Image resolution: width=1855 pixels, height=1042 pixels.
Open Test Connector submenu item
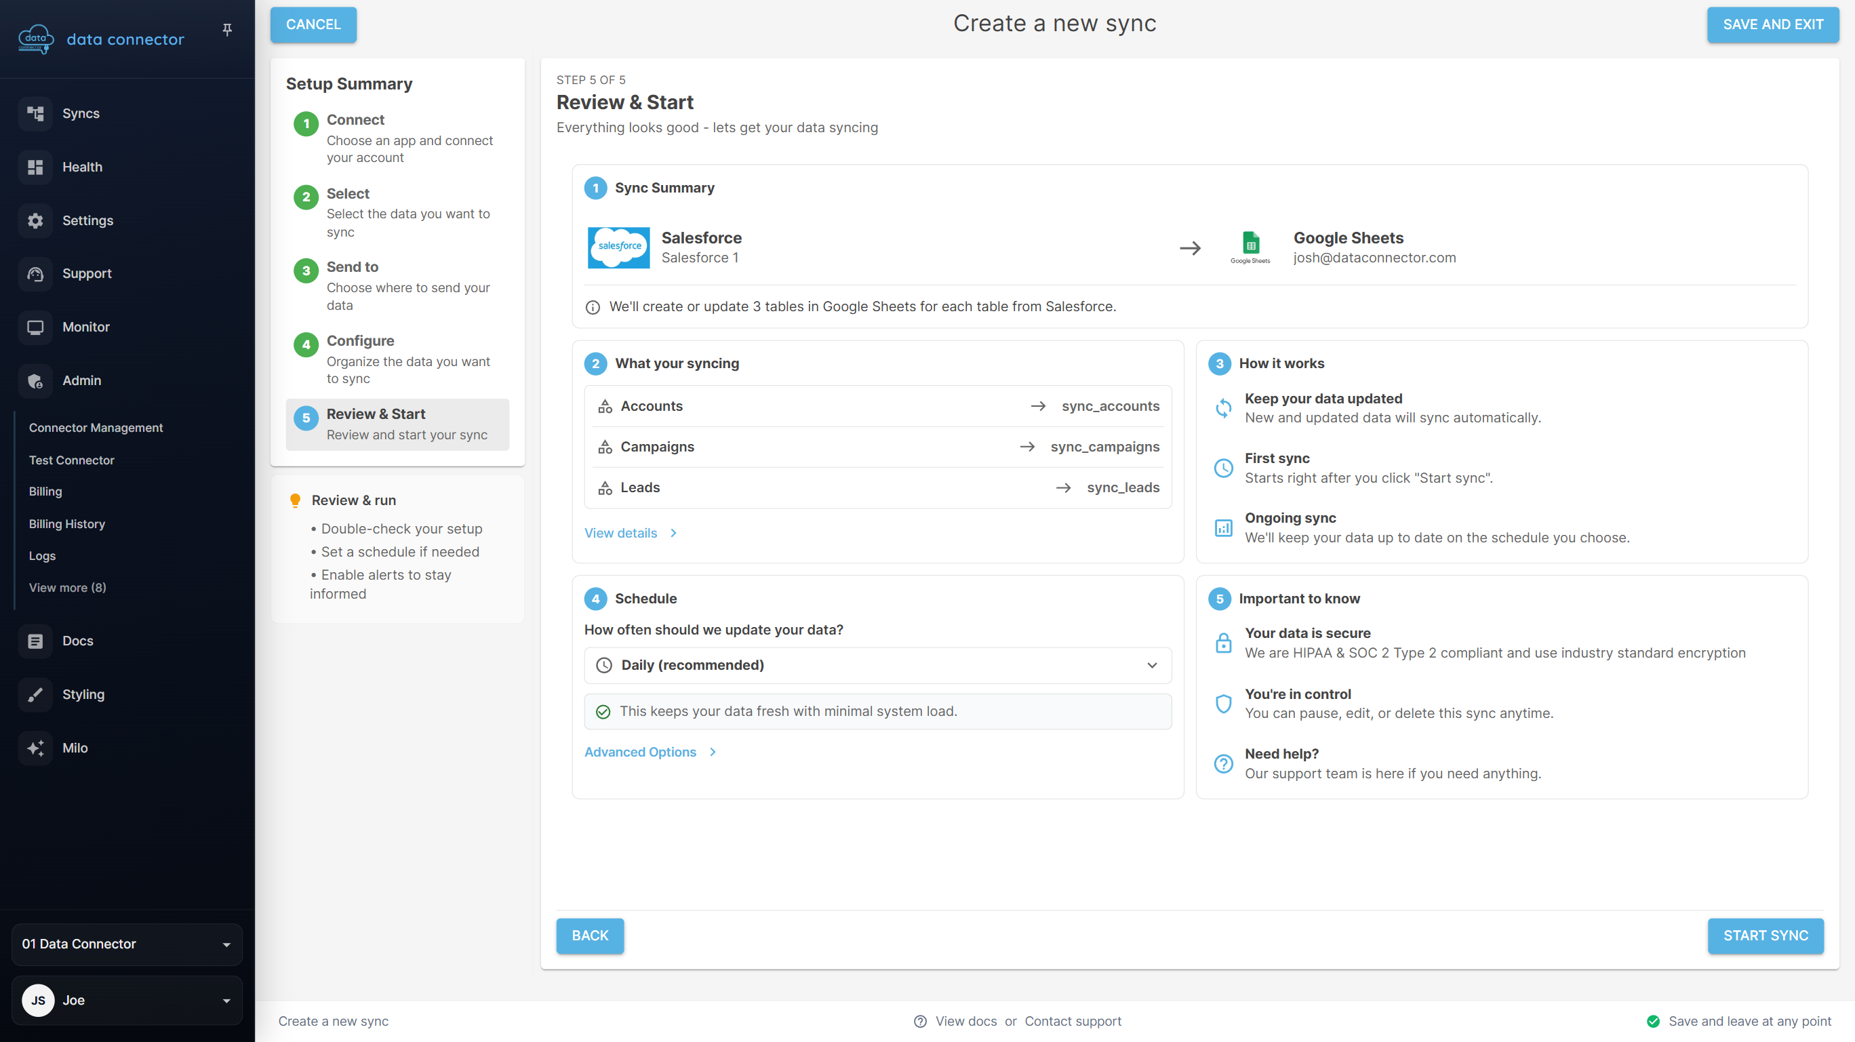tap(71, 460)
